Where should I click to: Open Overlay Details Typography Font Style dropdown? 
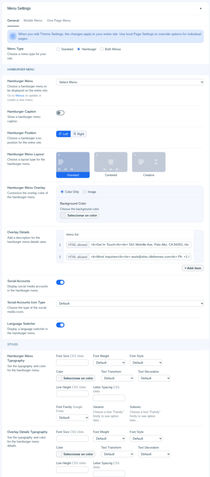[146, 439]
